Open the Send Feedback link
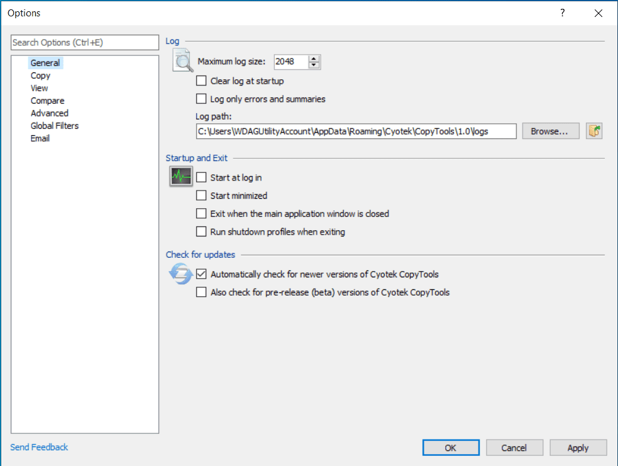This screenshot has width=618, height=466. click(x=39, y=447)
